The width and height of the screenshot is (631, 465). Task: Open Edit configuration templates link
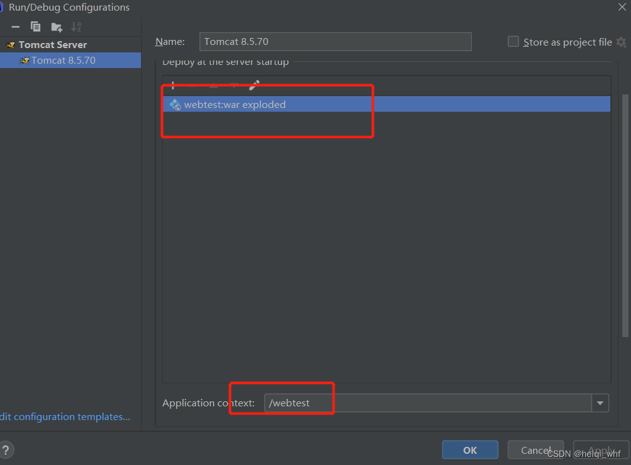65,417
